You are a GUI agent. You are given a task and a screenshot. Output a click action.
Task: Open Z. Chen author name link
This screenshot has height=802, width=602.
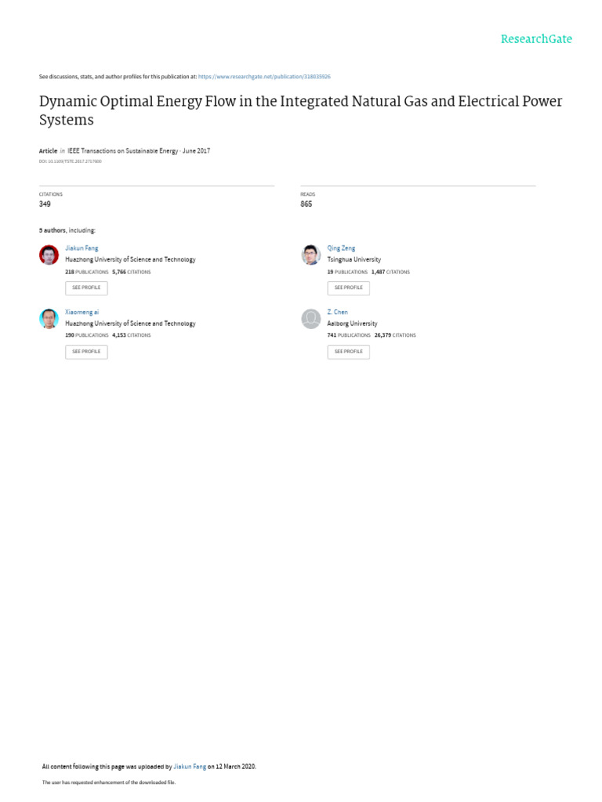(x=337, y=312)
